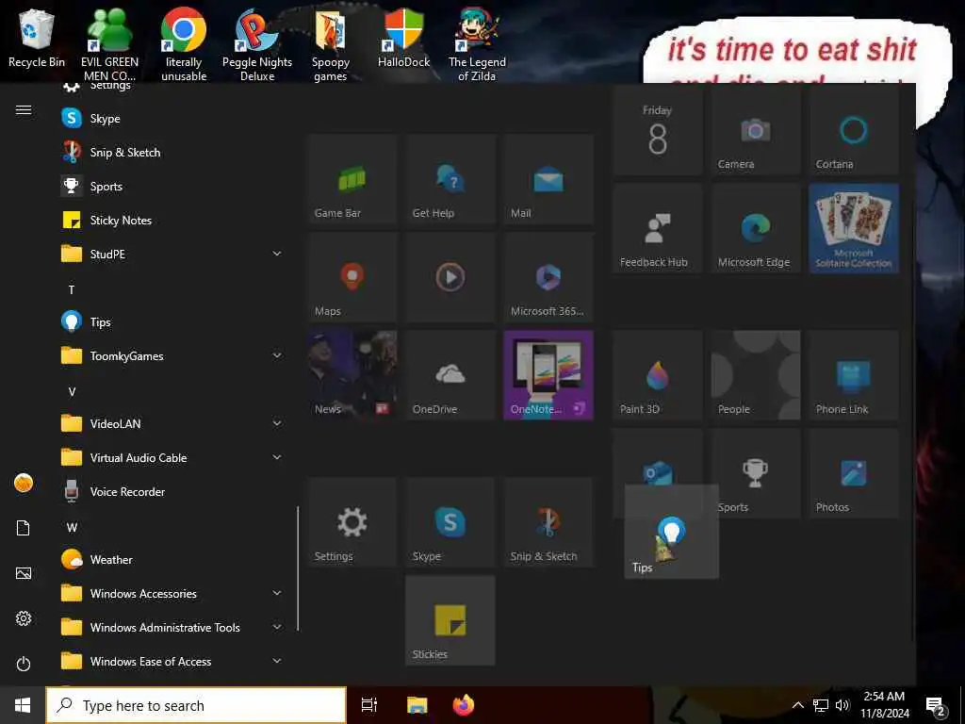965x724 pixels.
Task: Open the user account picture in Start sidebar
Action: 24,483
